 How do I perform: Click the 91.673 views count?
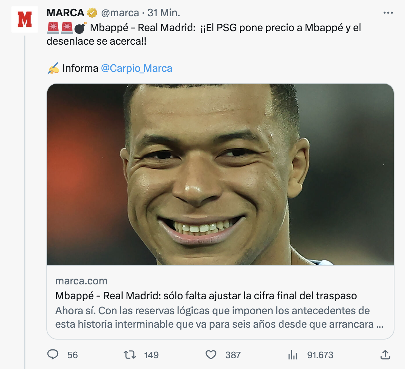(x=320, y=355)
